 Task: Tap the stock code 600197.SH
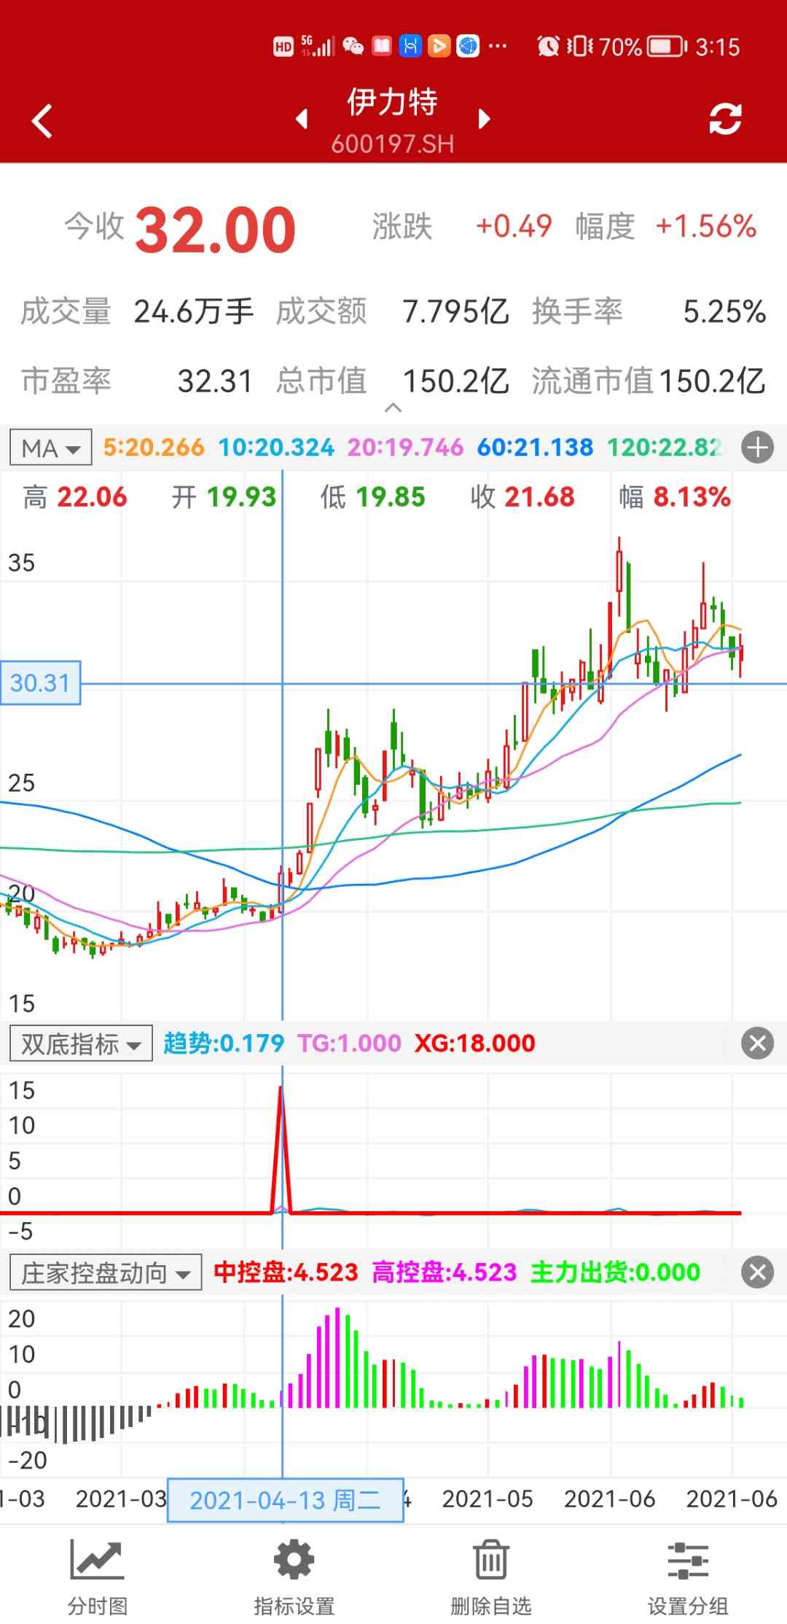(x=392, y=144)
